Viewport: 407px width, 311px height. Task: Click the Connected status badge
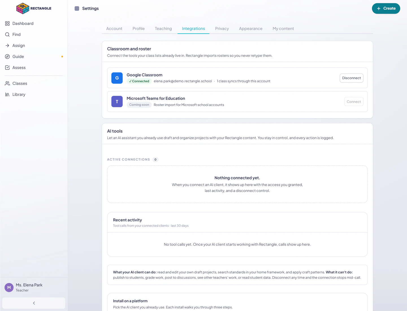139,81
